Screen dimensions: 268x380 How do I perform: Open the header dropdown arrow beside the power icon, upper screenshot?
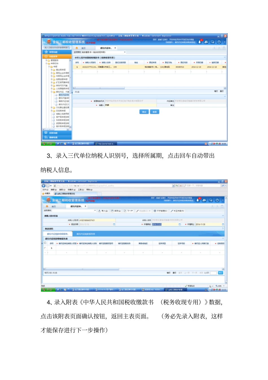click(x=225, y=42)
